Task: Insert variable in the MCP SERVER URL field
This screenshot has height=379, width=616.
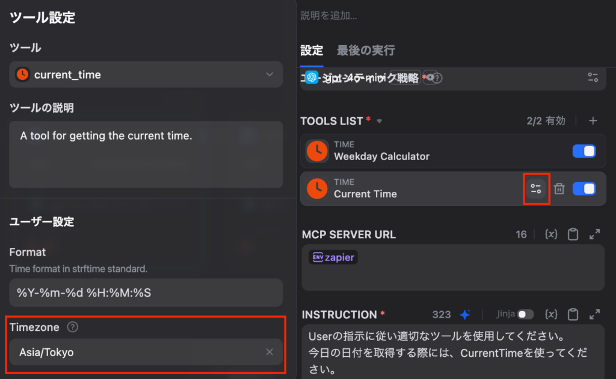Action: coord(550,234)
